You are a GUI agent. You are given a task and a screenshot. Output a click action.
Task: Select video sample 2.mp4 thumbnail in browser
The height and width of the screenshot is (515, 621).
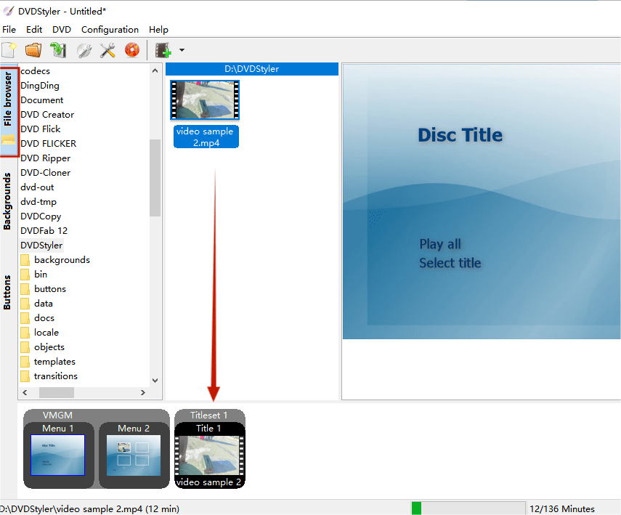[204, 101]
